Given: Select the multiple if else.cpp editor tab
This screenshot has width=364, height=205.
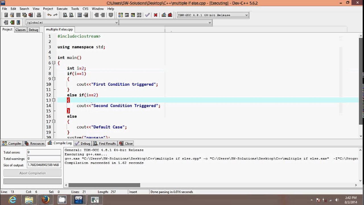Looking at the screenshot, I should coord(59,29).
